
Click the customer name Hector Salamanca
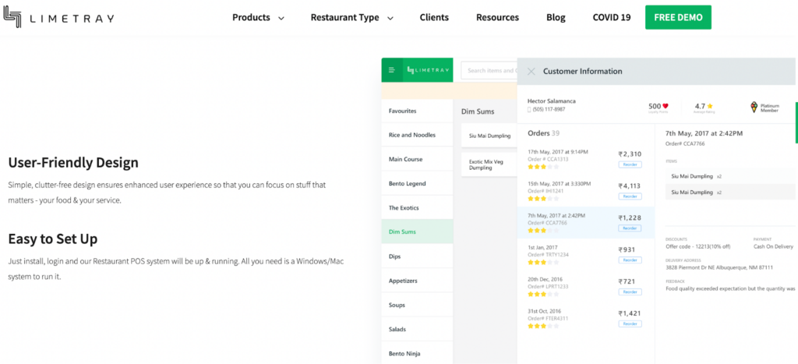coord(551,101)
